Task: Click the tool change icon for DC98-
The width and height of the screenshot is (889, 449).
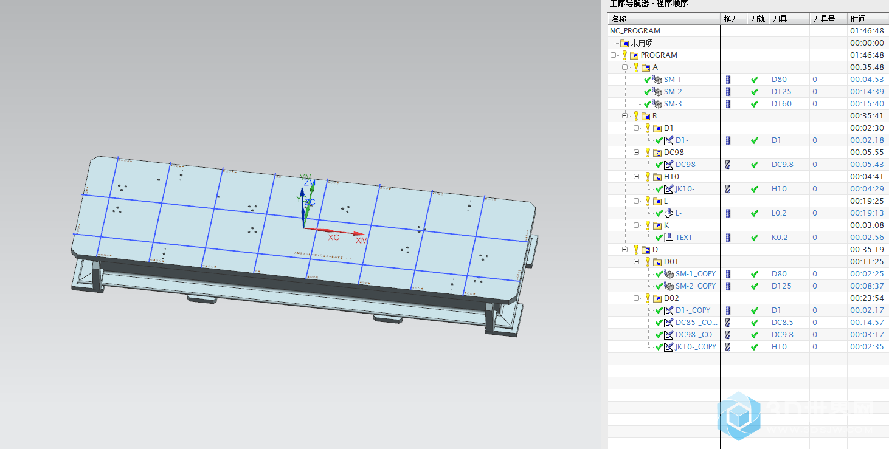Action: click(x=728, y=165)
